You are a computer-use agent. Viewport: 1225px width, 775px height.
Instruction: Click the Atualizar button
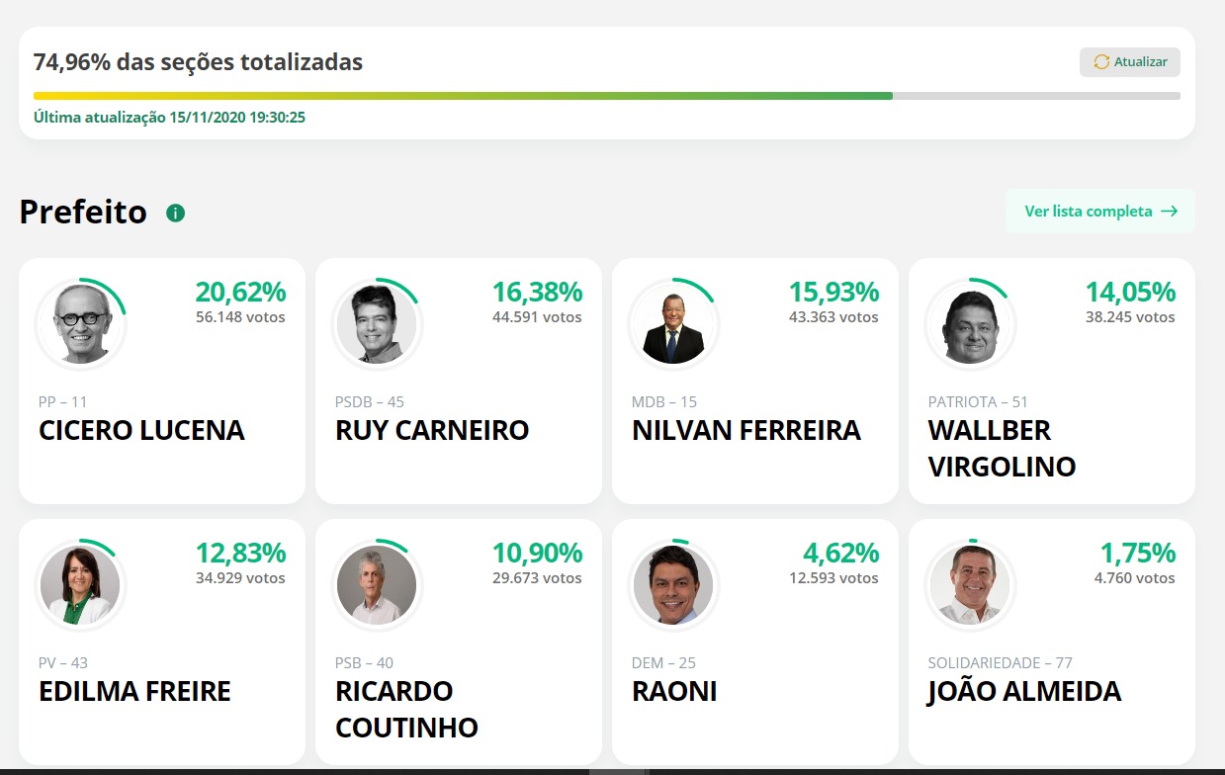coord(1130,62)
